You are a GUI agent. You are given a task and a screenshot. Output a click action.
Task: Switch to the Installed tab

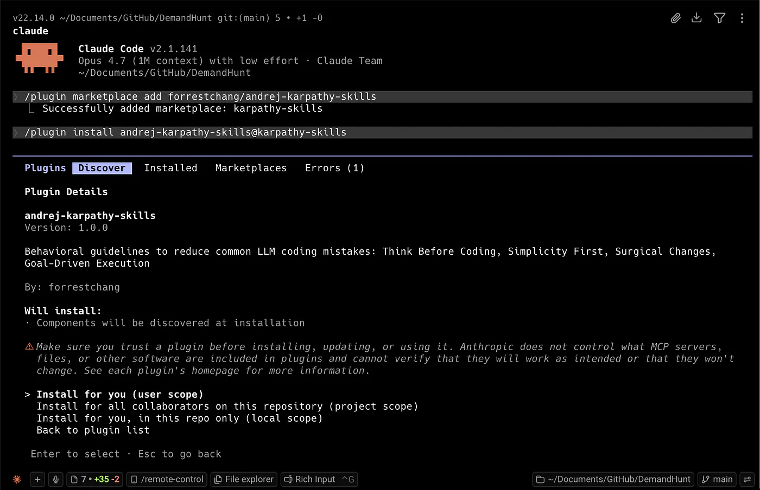pyautogui.click(x=171, y=168)
